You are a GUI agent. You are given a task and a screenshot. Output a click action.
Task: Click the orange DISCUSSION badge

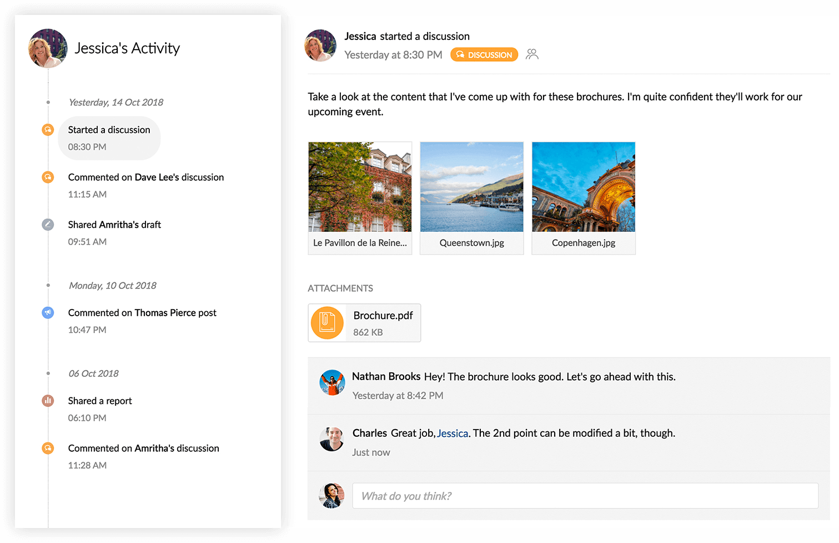(x=484, y=54)
